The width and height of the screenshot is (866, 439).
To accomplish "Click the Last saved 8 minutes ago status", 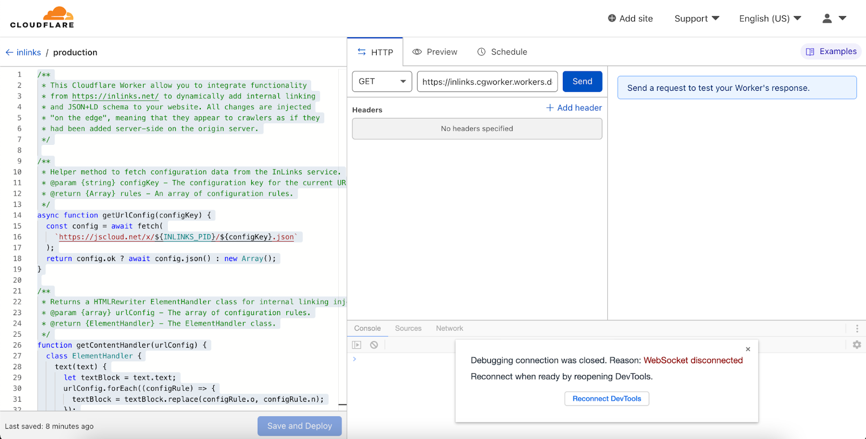I will pos(49,426).
